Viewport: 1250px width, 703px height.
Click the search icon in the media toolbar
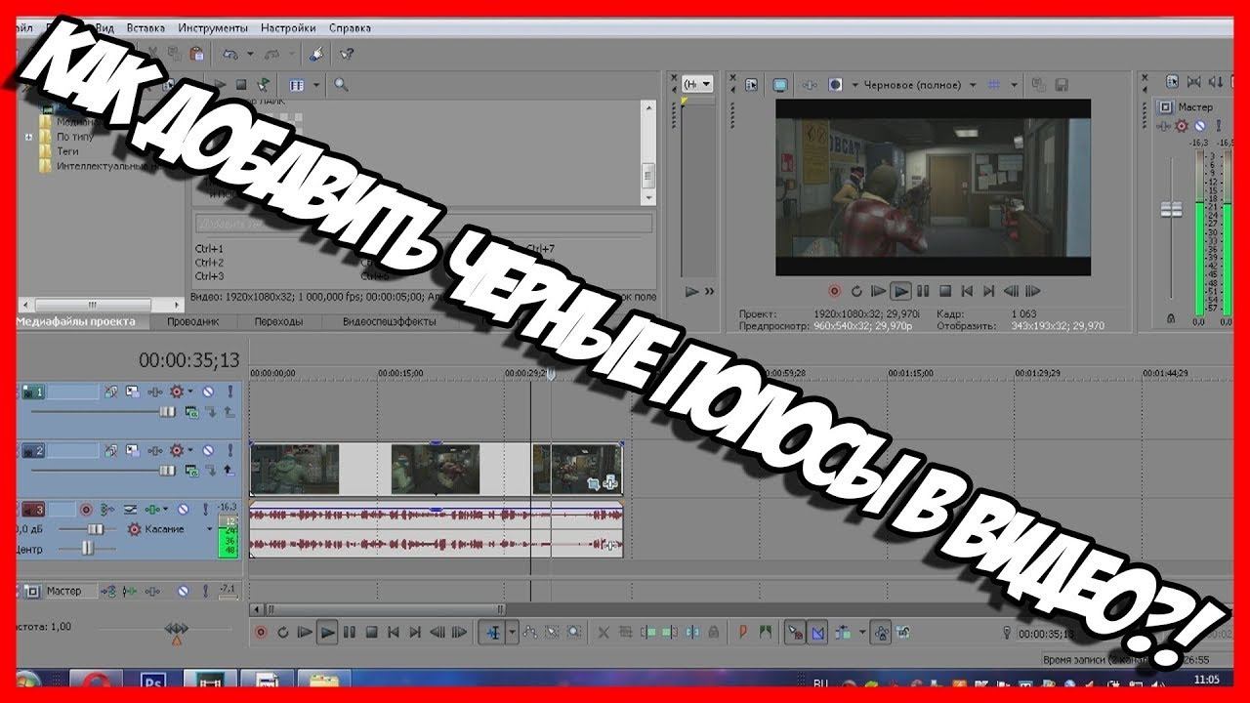pos(341,85)
